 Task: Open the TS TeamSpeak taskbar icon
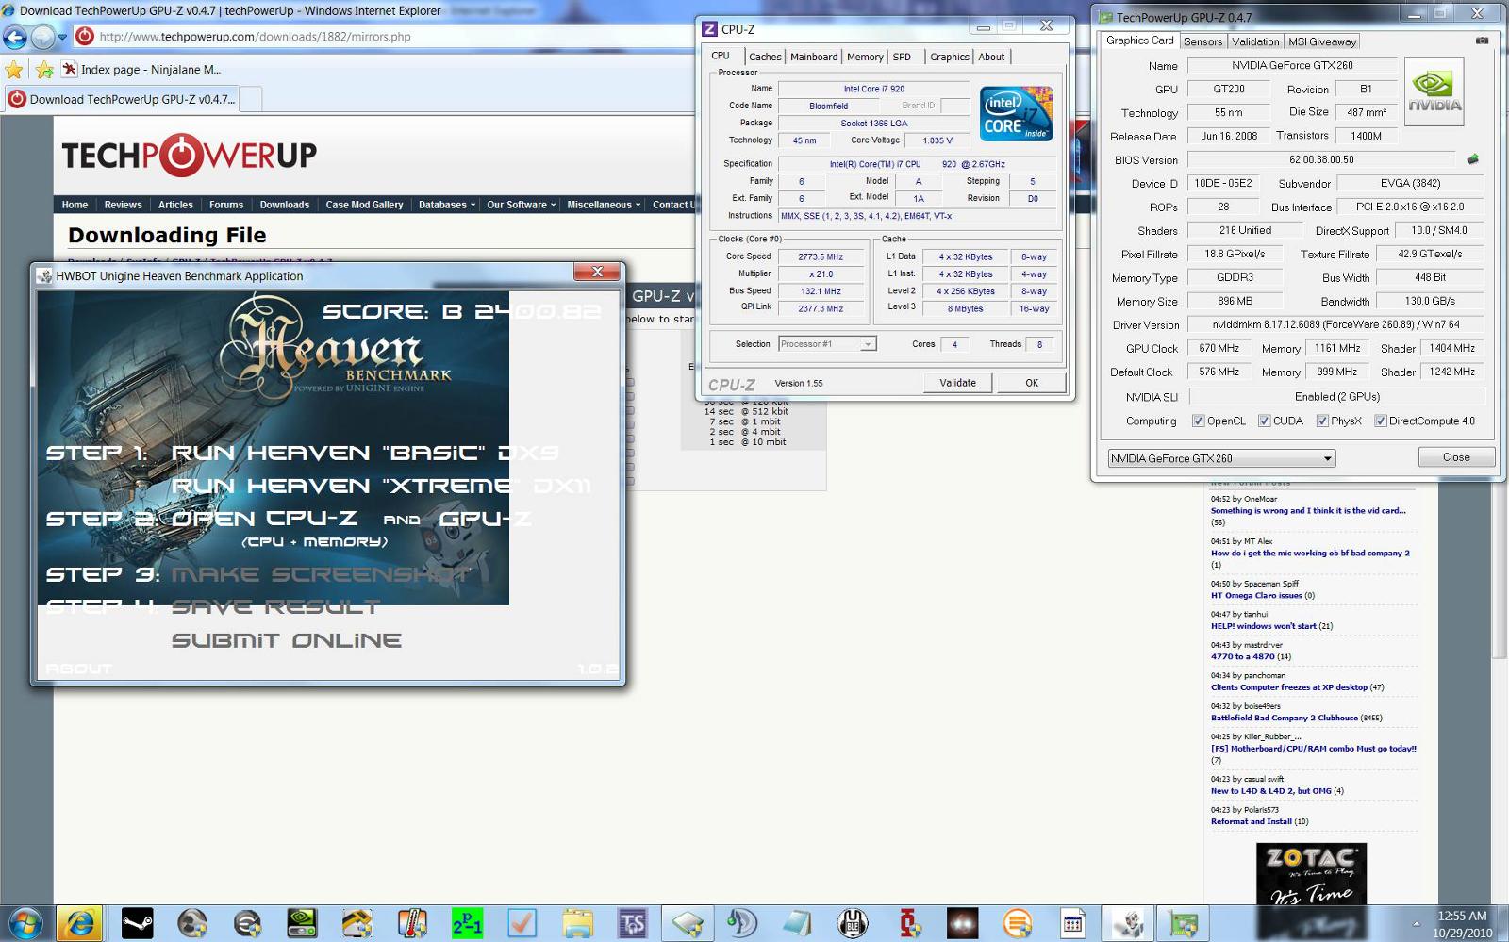pyautogui.click(x=632, y=923)
